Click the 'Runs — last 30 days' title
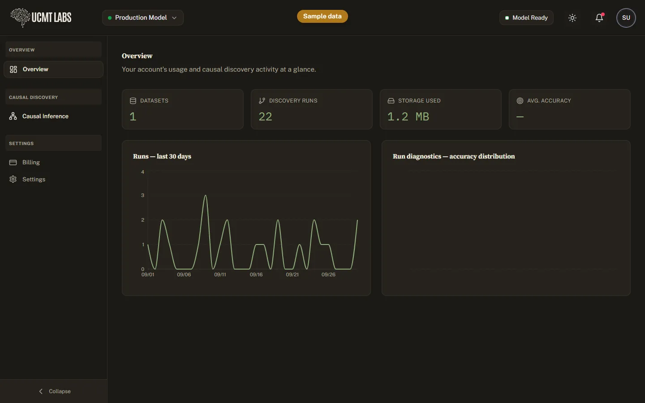Viewport: 645px width, 403px height. [162, 156]
